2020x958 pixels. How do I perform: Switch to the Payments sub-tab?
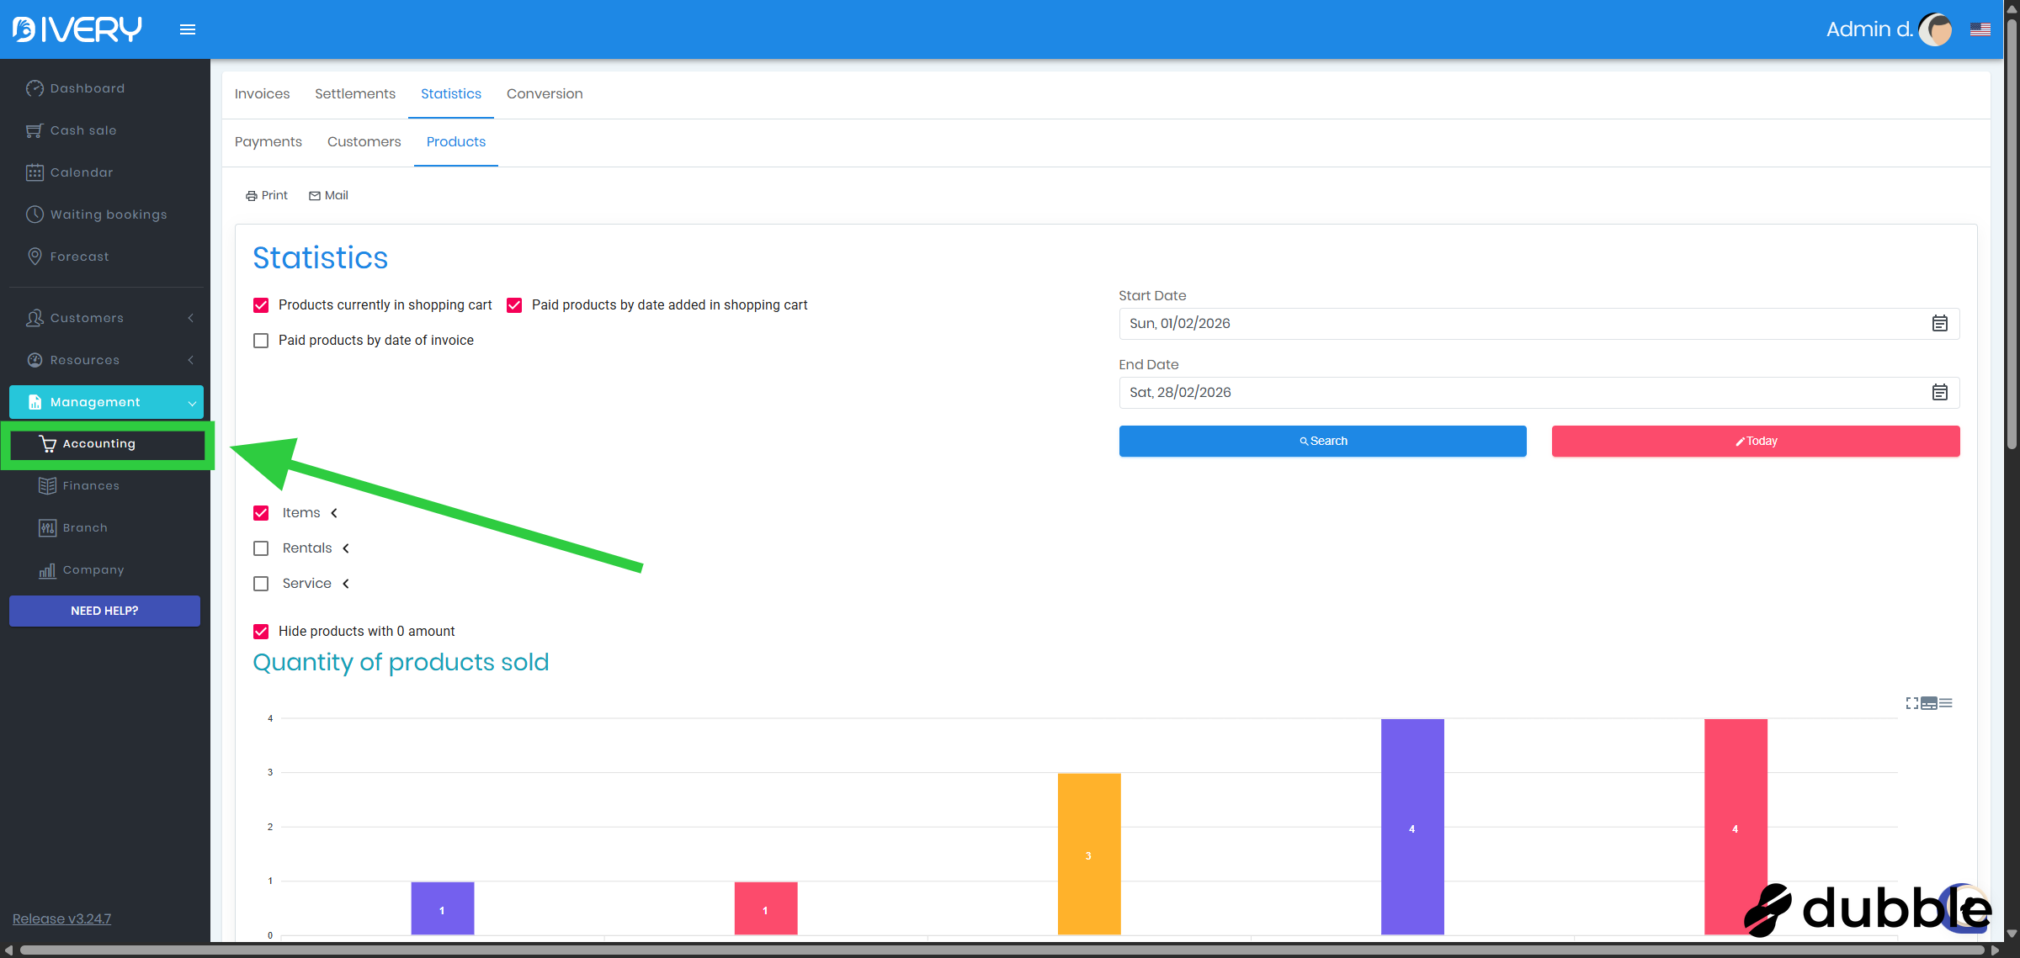tap(268, 142)
